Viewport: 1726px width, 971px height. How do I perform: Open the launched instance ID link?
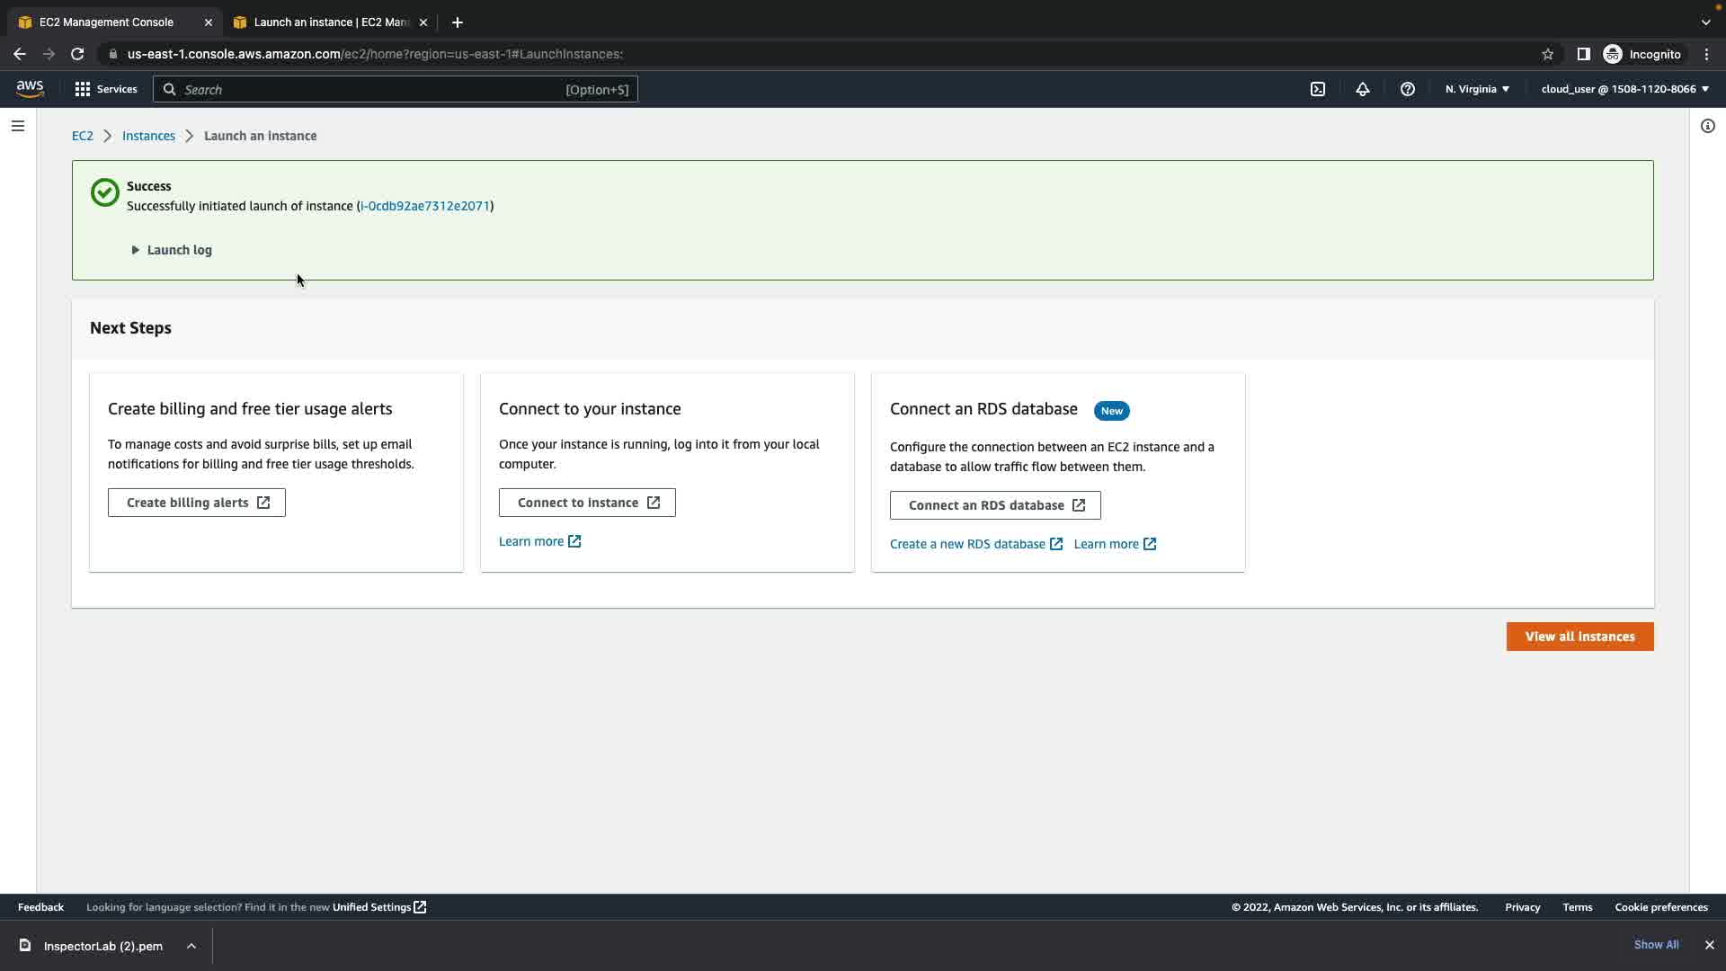pos(424,206)
